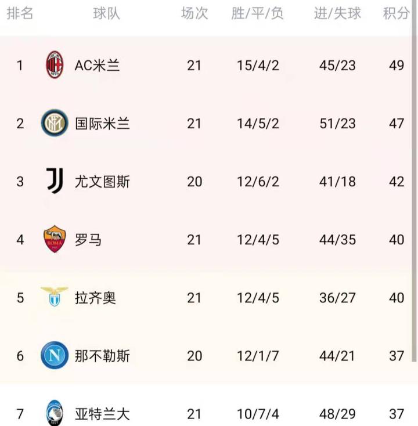Click the 场次 column header
418x426 pixels.
[194, 13]
